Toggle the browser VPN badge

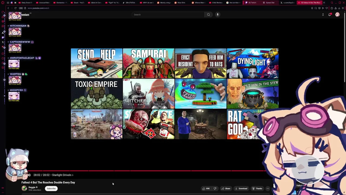(21, 8)
